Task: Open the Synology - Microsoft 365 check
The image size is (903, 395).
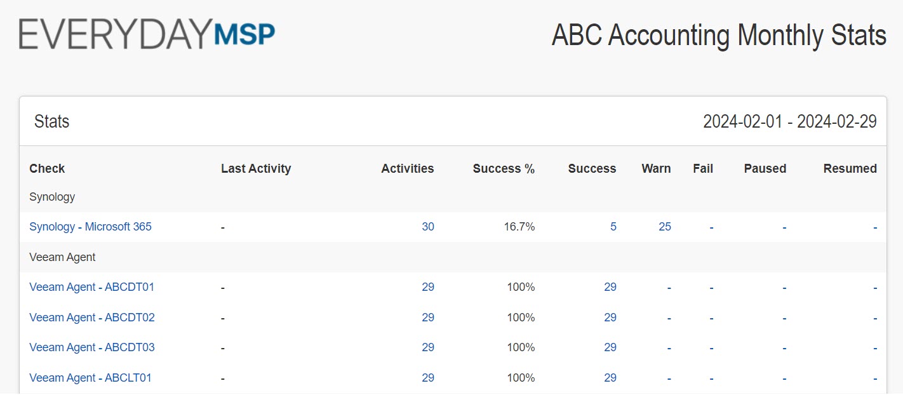Action: click(x=90, y=227)
